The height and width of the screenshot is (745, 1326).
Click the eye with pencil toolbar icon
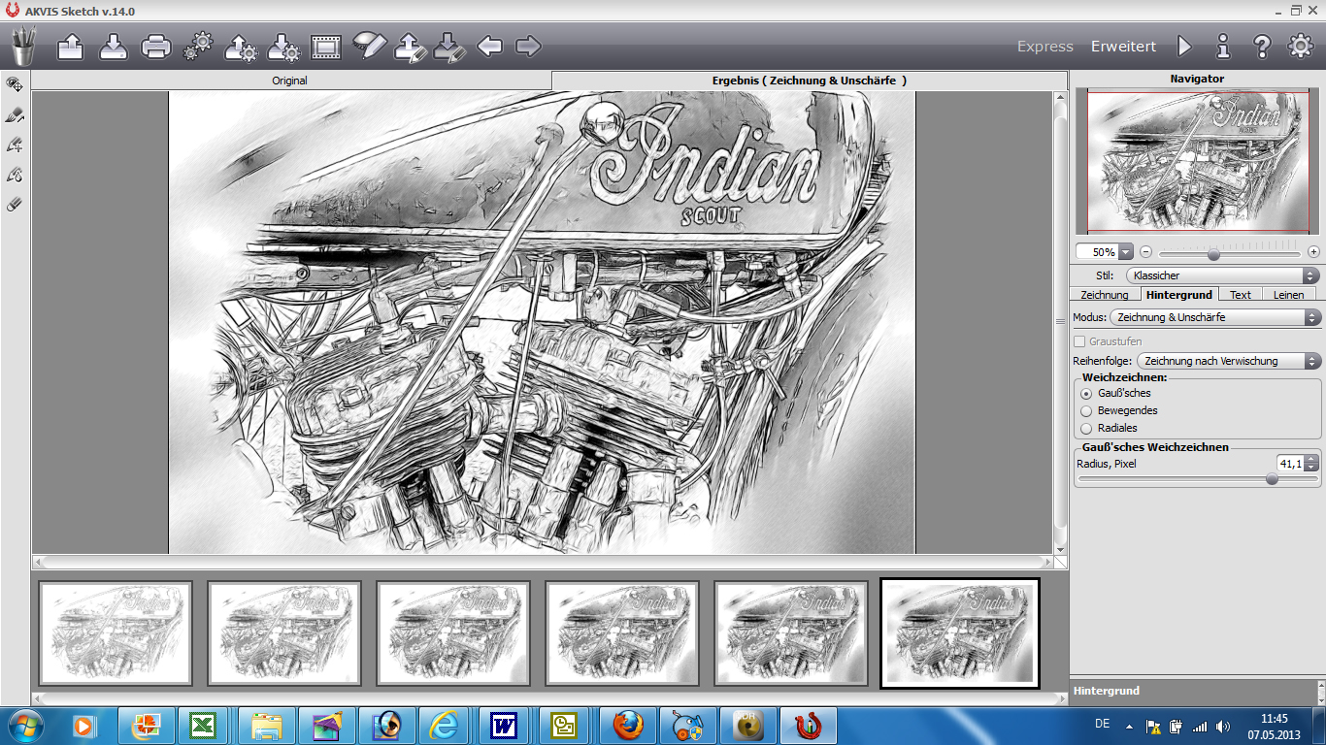[369, 46]
